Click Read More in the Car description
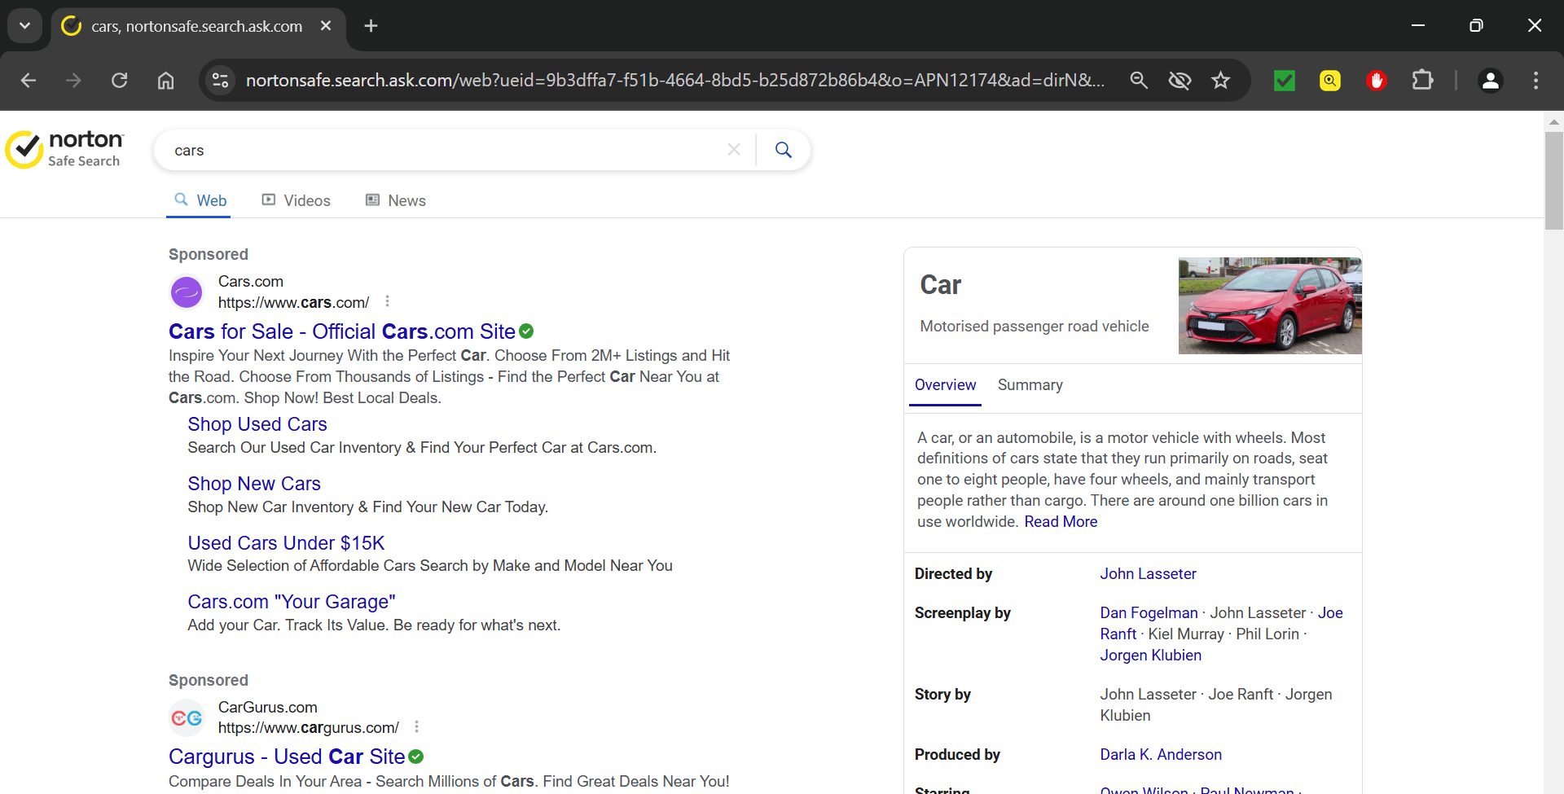 coord(1061,521)
